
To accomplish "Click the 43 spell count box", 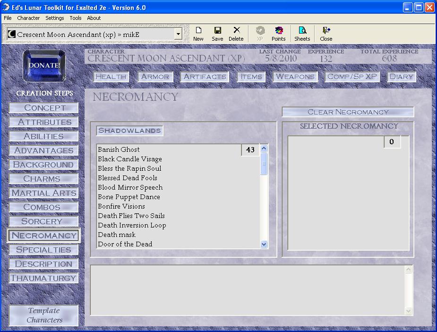I will pos(250,150).
